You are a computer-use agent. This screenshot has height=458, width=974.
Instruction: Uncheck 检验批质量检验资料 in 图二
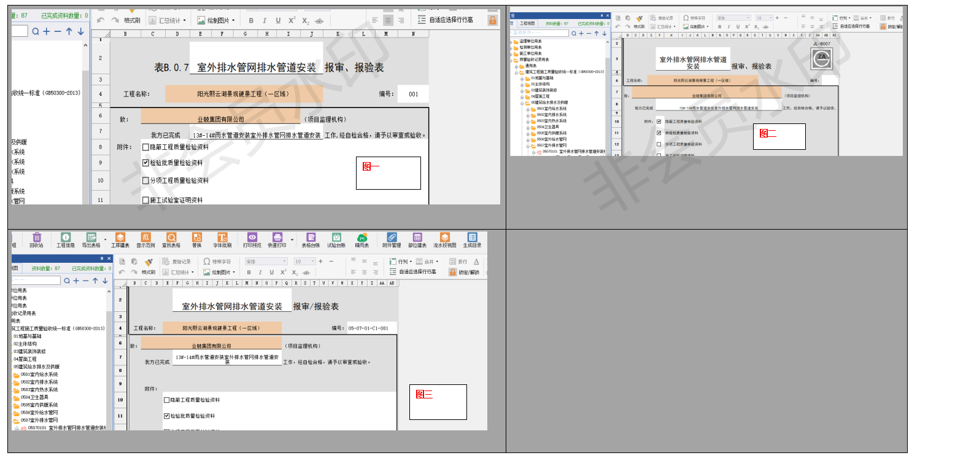coord(659,133)
